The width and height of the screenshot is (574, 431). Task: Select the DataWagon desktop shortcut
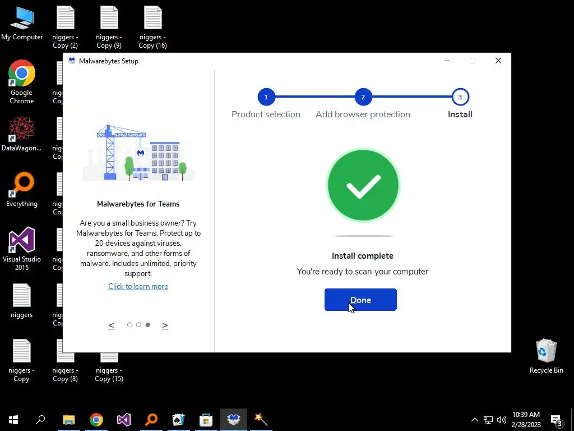click(x=22, y=134)
